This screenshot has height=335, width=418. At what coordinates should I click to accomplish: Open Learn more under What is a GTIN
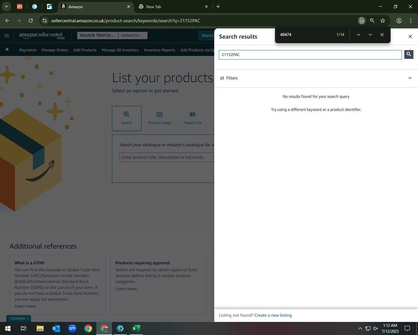pyautogui.click(x=25, y=306)
